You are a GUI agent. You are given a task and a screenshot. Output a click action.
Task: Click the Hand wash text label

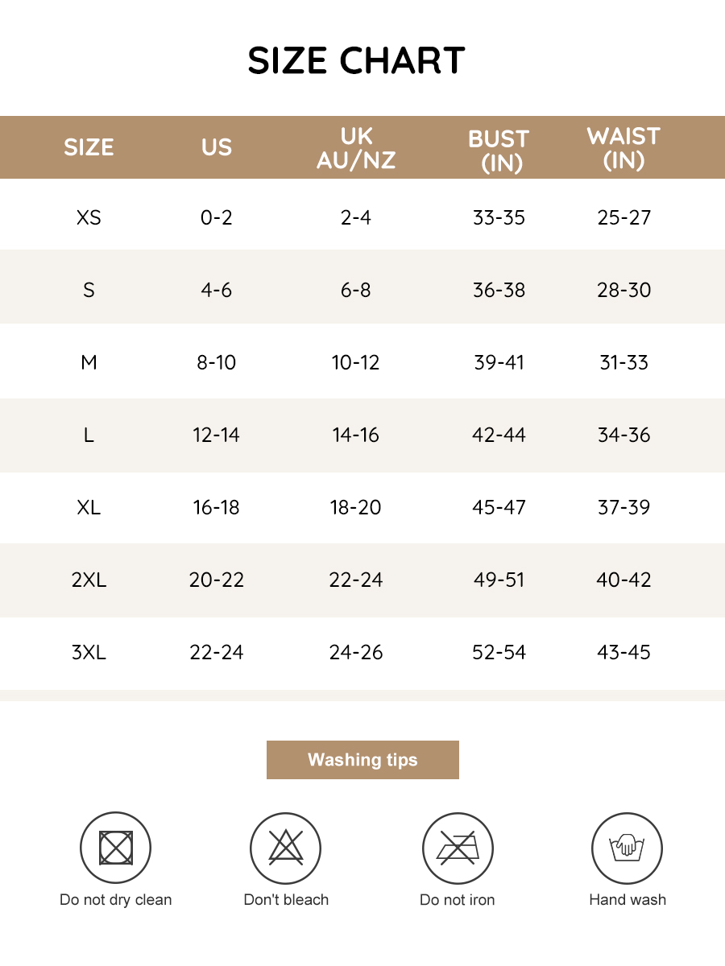click(628, 900)
